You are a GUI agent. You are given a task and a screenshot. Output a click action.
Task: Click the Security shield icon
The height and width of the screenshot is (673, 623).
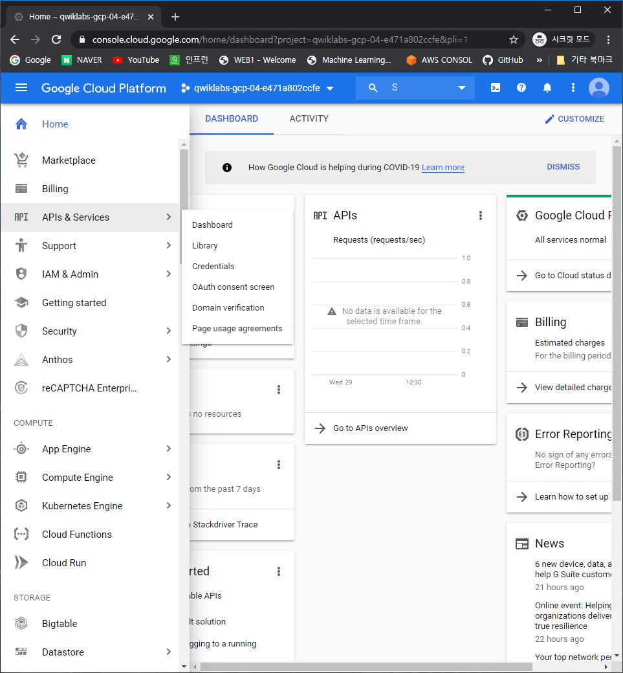[21, 331]
